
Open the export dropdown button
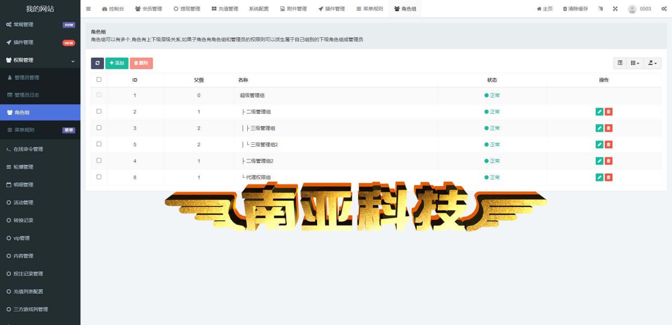coord(652,63)
